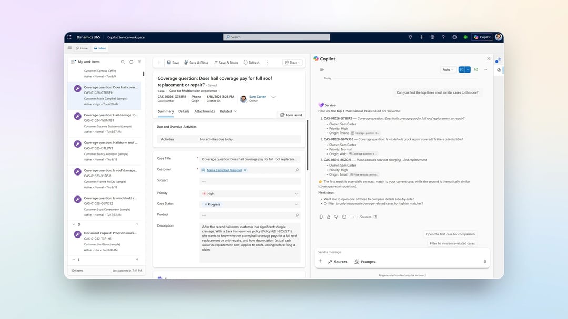Screen dimensions: 568x319
Task: Open the help question mark icon
Action: pyautogui.click(x=443, y=37)
